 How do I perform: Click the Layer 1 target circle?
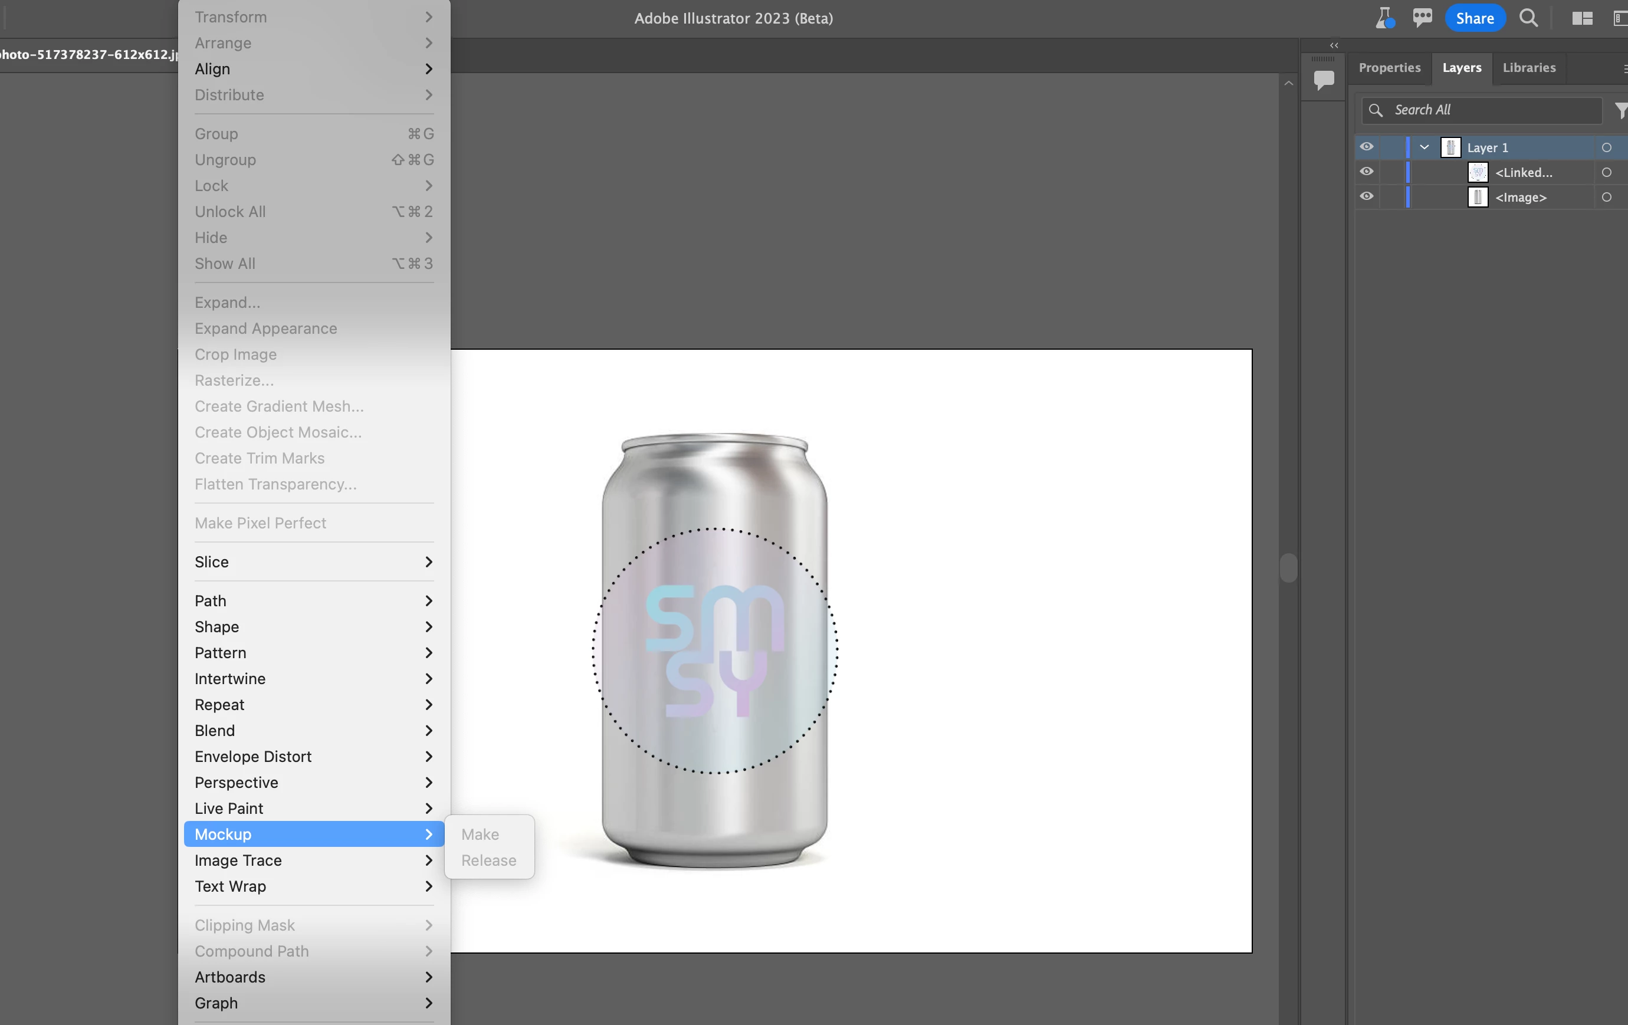[x=1606, y=147]
